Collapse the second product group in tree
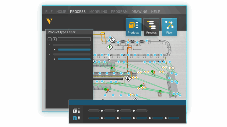The width and height of the screenshot is (227, 127). tap(49, 54)
